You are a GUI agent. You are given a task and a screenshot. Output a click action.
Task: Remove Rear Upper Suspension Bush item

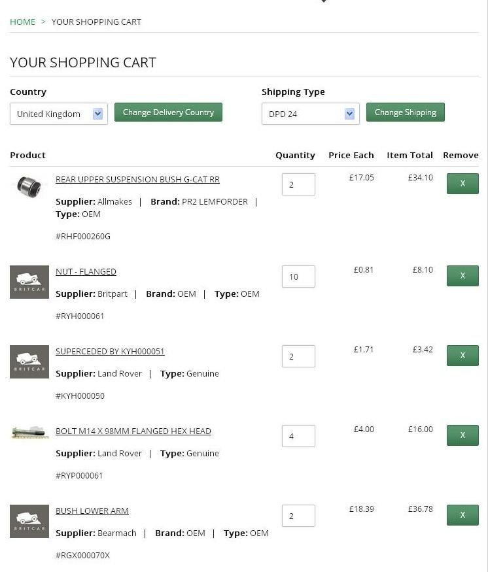[462, 184]
